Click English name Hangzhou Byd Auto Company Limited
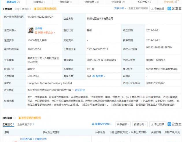 pyautogui.click(x=50, y=83)
